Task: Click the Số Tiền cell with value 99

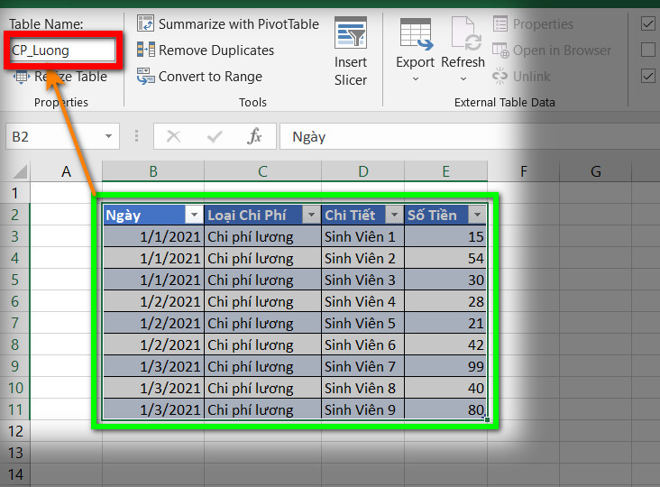Action: point(445,367)
